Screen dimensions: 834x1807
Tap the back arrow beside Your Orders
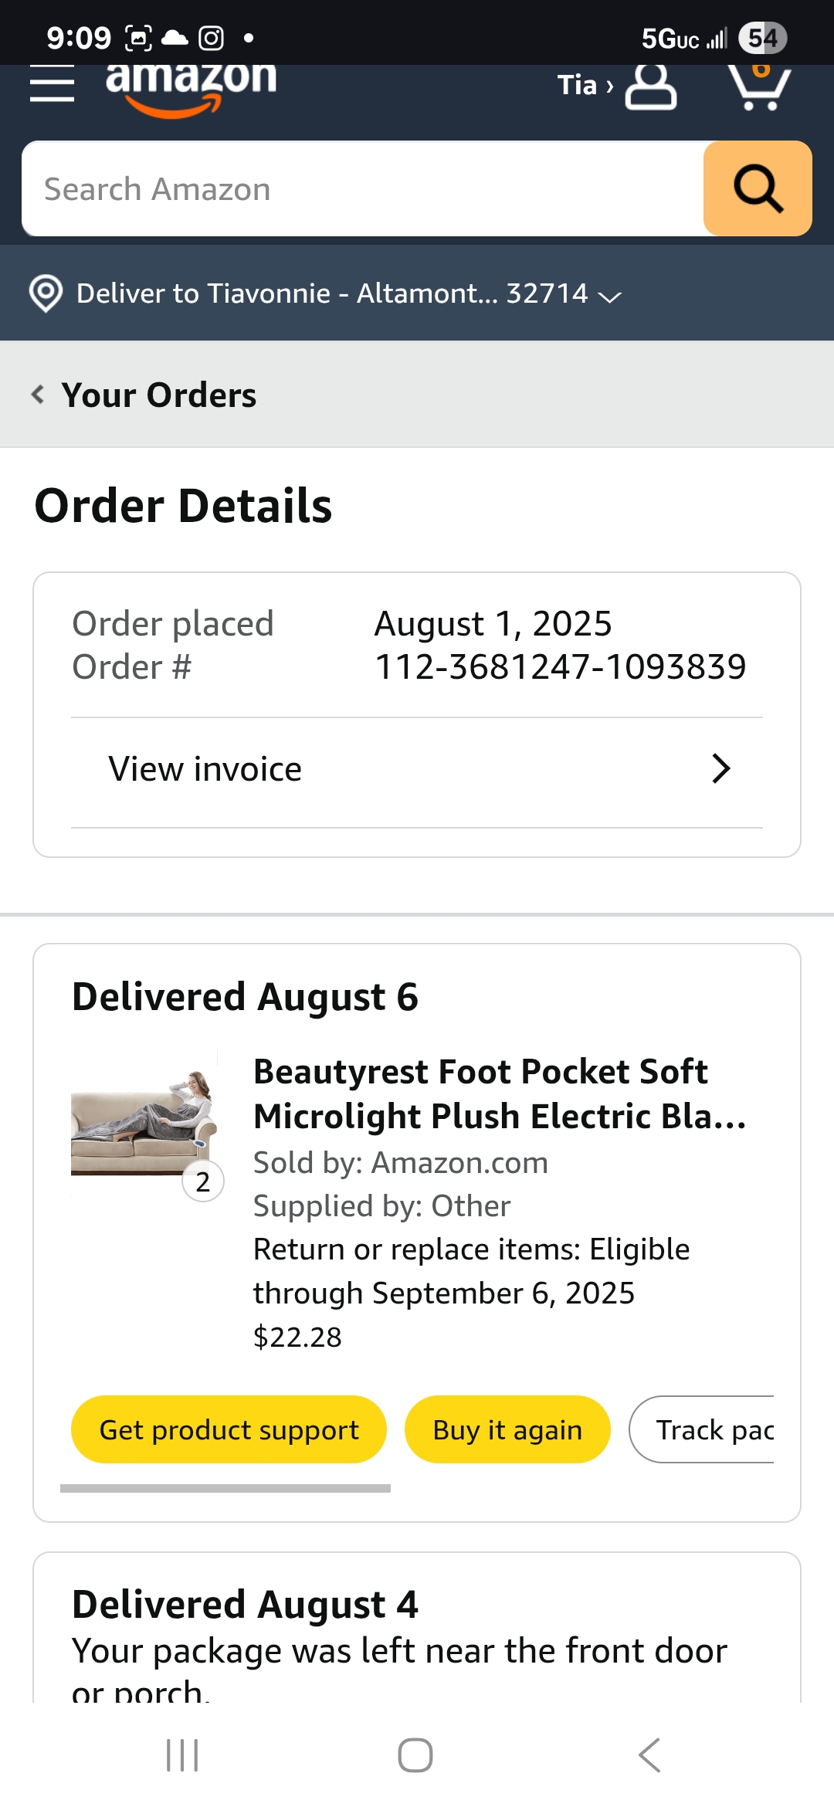pyautogui.click(x=38, y=395)
